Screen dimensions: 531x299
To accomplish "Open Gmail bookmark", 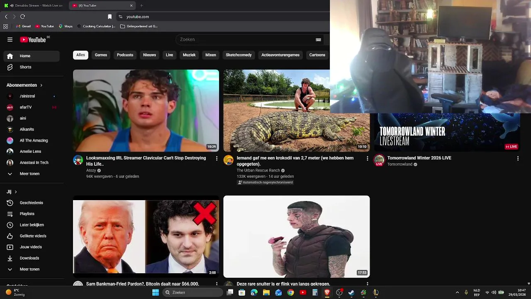I will [x=23, y=26].
